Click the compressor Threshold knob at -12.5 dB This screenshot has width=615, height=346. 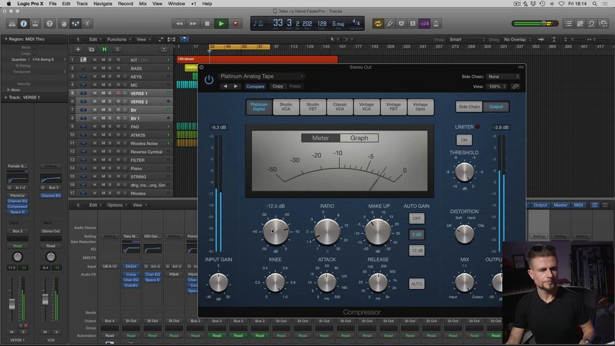tap(275, 231)
